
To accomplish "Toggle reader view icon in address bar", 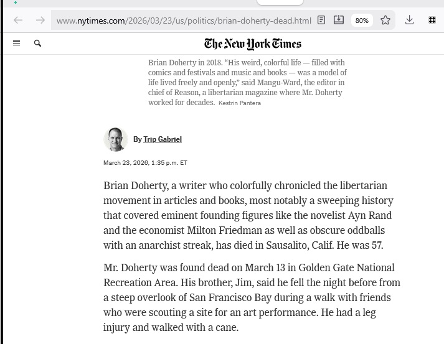I will click(x=321, y=21).
